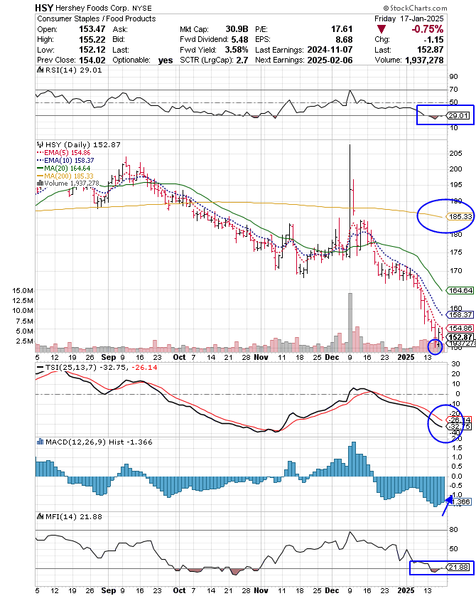Click the area icon before MFI(14)
This screenshot has width=476, height=596.
pos(40,516)
